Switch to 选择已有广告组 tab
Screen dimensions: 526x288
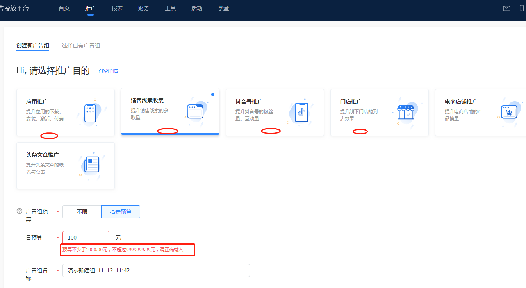pos(81,45)
